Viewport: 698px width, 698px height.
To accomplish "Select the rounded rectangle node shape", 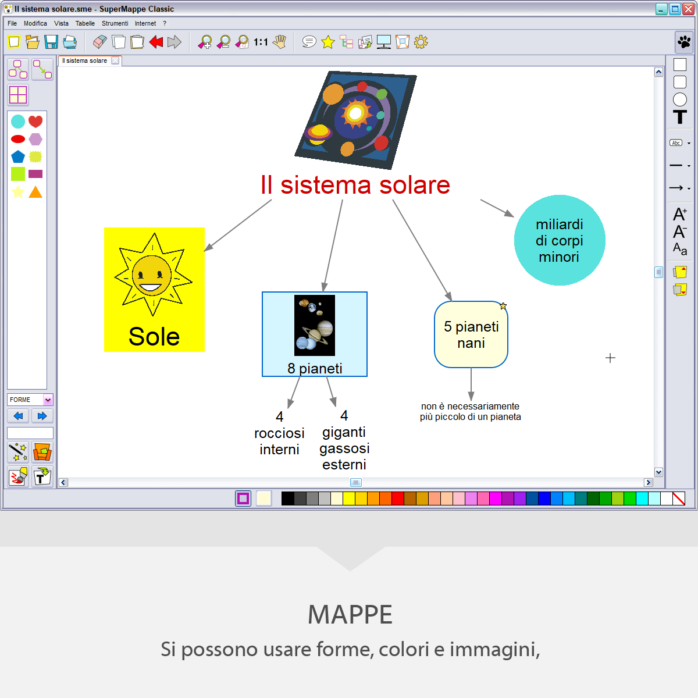I will [x=680, y=82].
